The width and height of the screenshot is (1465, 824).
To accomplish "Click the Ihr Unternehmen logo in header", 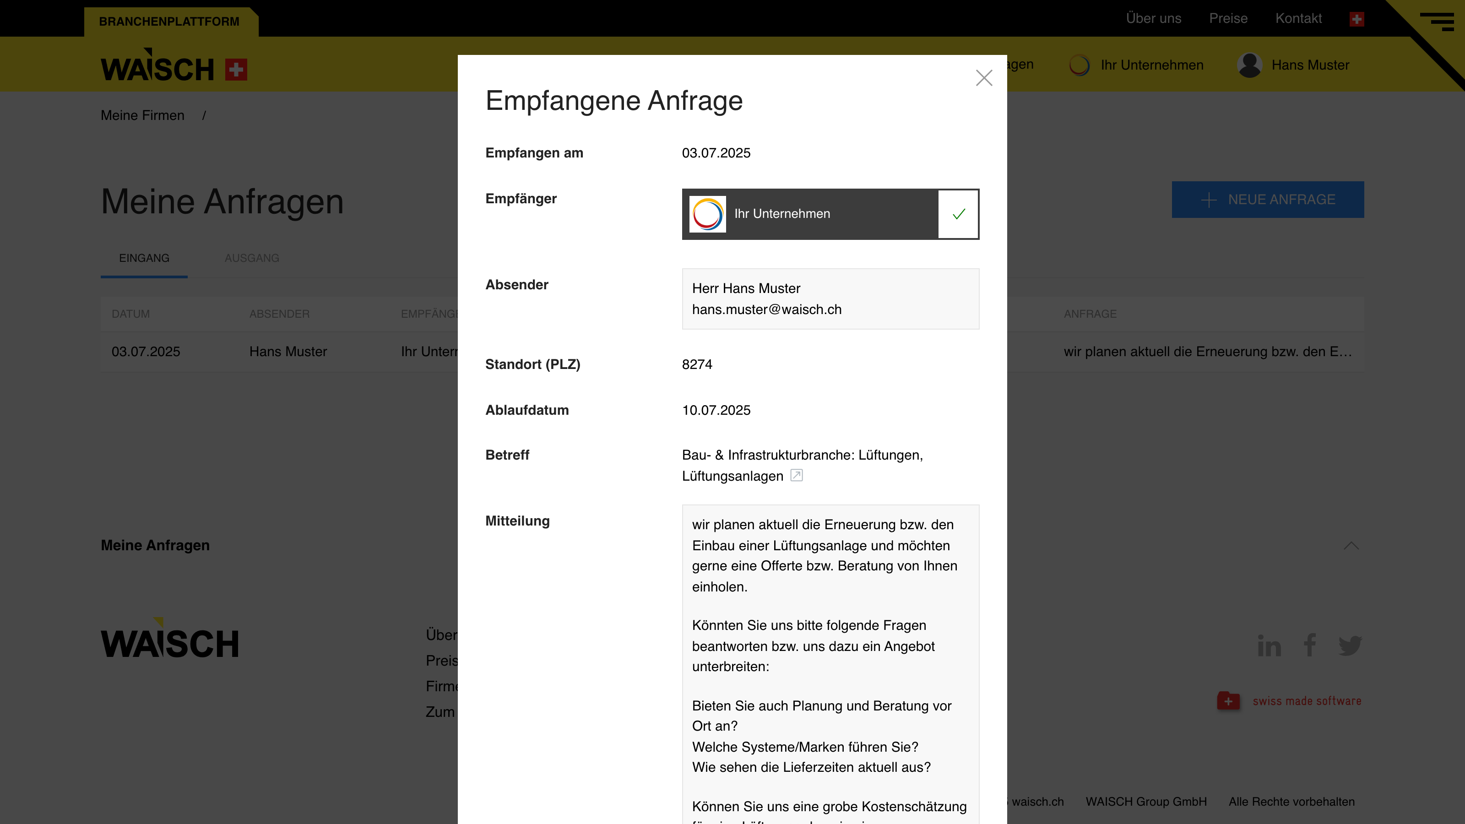I will click(1079, 65).
